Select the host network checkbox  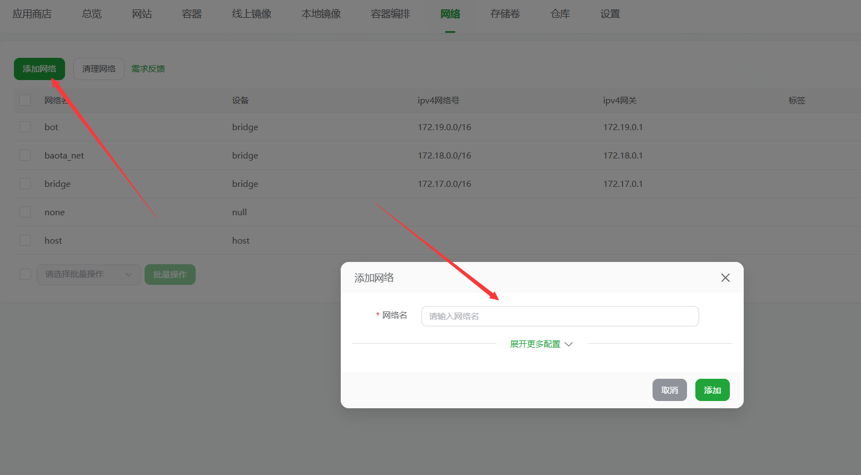[25, 240]
